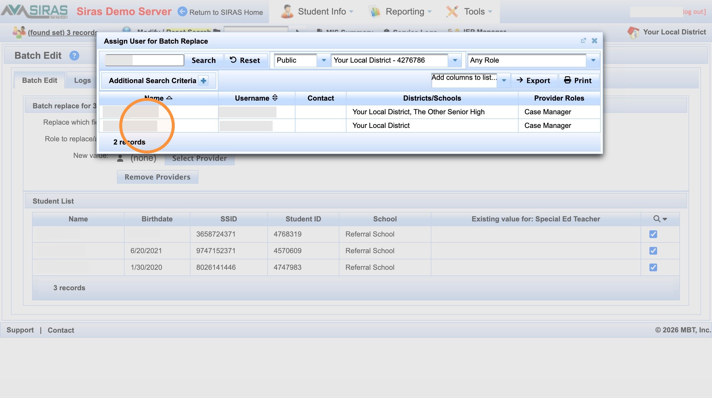Pop out the Assign User dialog
712x398 pixels.
coord(583,41)
